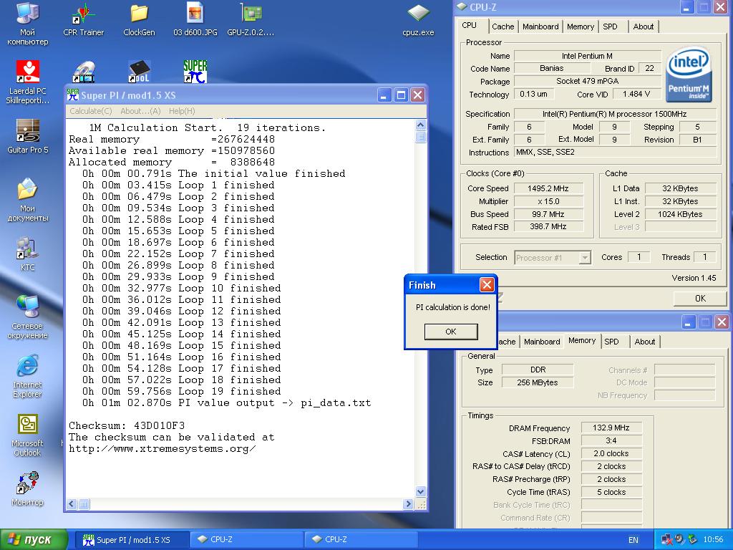The image size is (733, 550).
Task: Open About tab in top CPU-Z window
Action: 644,26
